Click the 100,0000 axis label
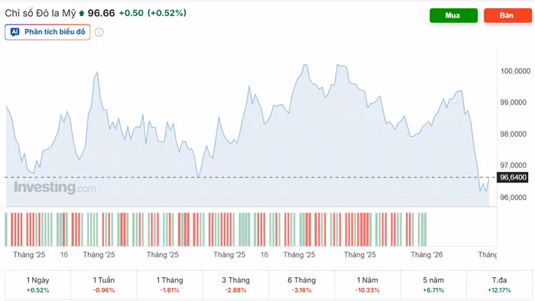Screen dimensions: 535x301 [515, 71]
